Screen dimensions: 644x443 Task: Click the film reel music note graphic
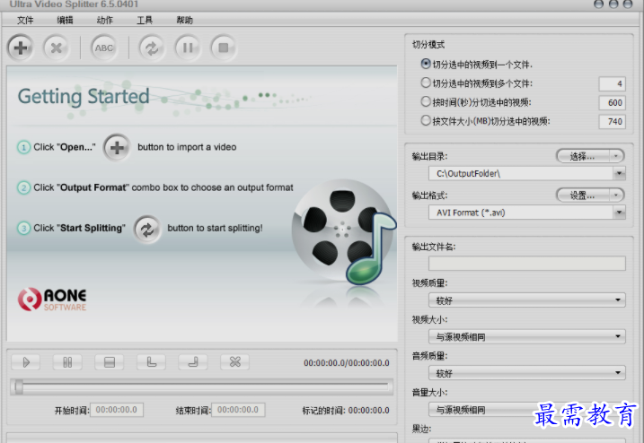(x=343, y=233)
